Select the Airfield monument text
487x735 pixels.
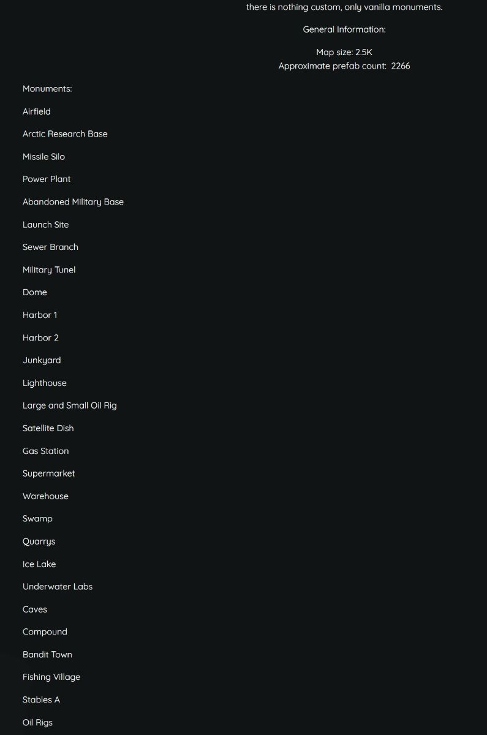tap(37, 111)
